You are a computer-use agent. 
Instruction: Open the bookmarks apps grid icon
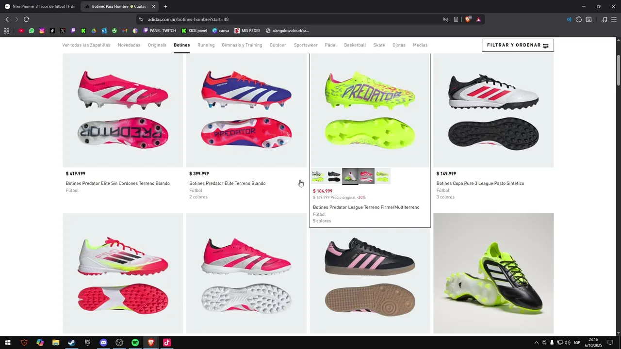[6, 31]
